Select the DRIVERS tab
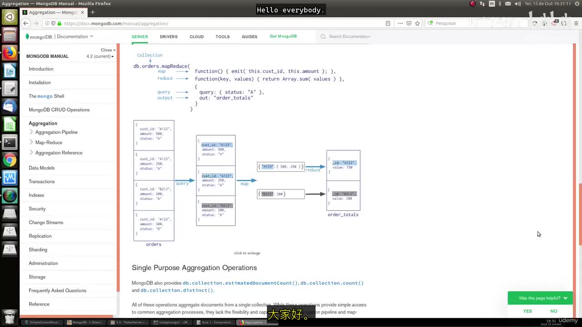This screenshot has height=327, width=582. tap(169, 37)
